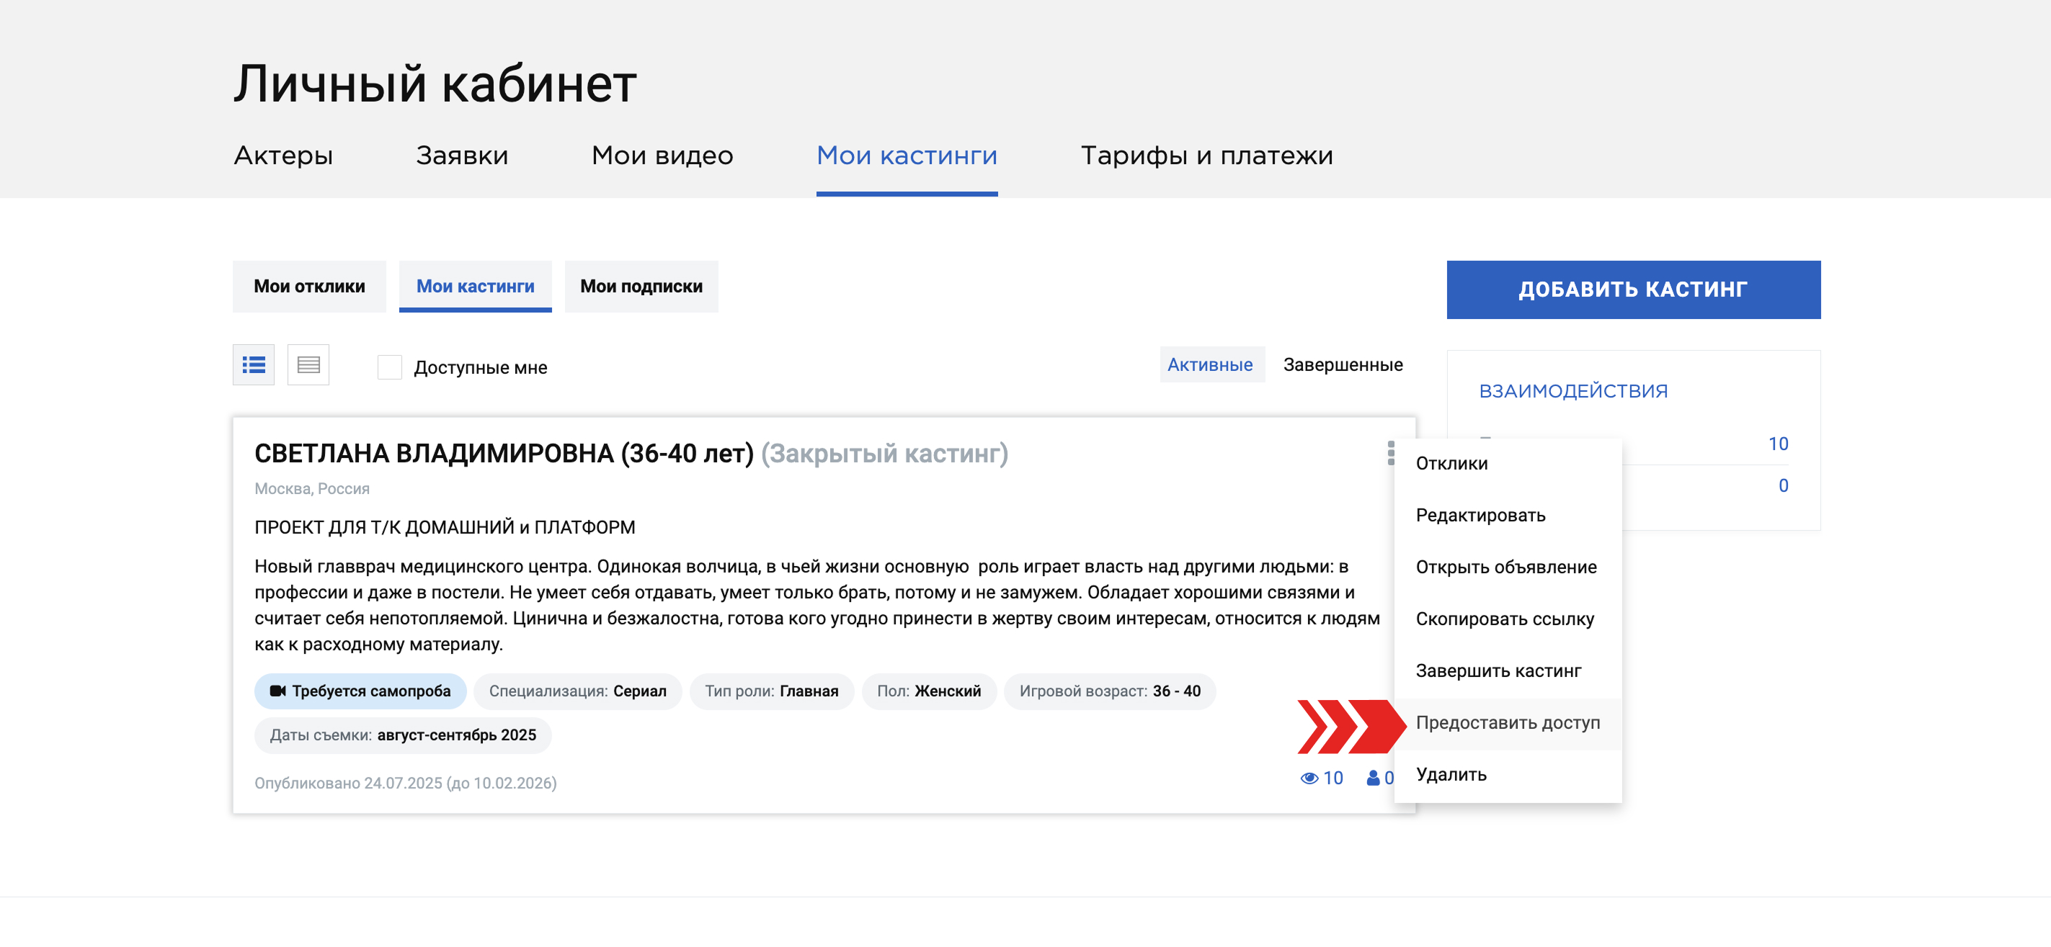
Task: Select Предоставить доступ menu option
Action: click(x=1506, y=722)
